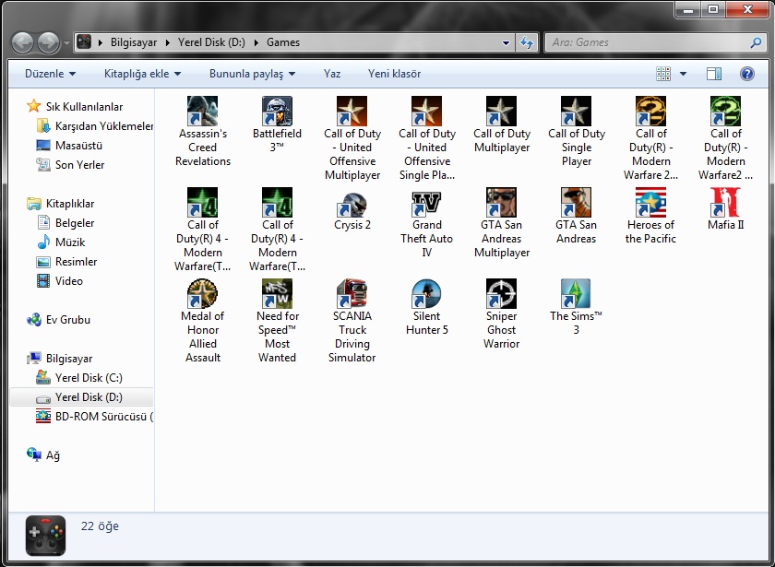The height and width of the screenshot is (567, 775).
Task: Select the Grand Theft Auto IV icon
Action: (x=426, y=203)
